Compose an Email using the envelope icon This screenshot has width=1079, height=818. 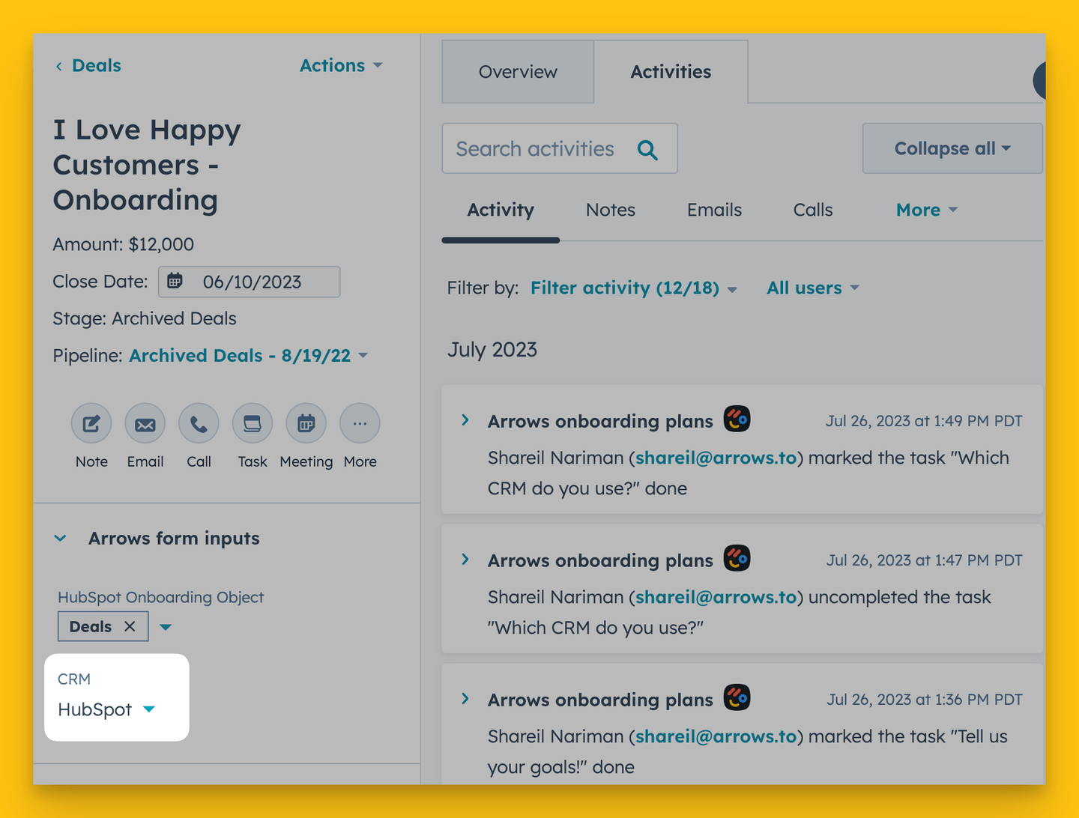click(x=145, y=424)
